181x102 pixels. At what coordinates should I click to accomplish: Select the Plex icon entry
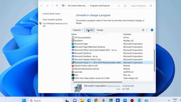tap(73, 75)
